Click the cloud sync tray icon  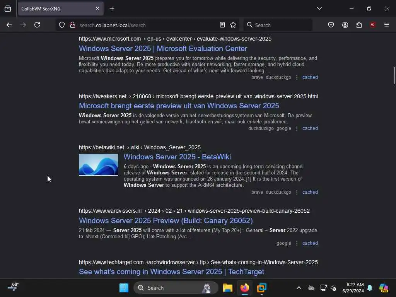point(311,288)
